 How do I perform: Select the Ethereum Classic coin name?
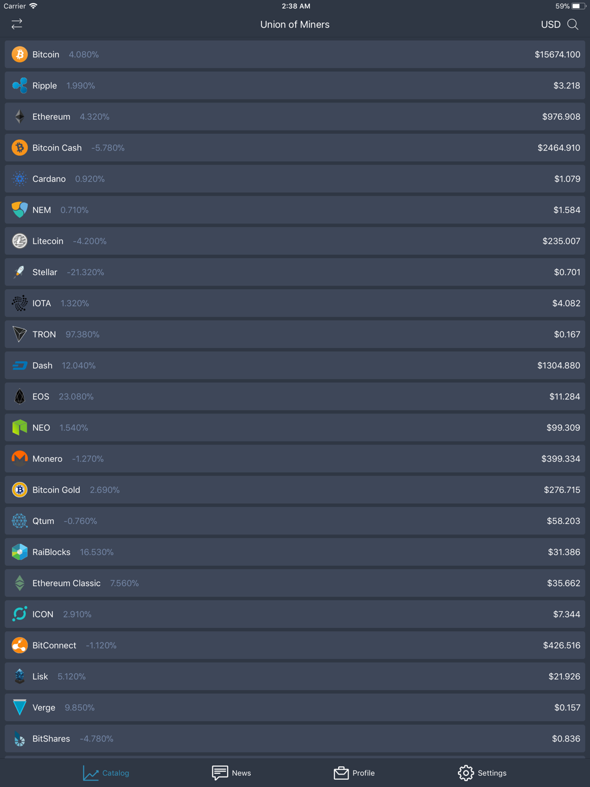[x=66, y=583]
